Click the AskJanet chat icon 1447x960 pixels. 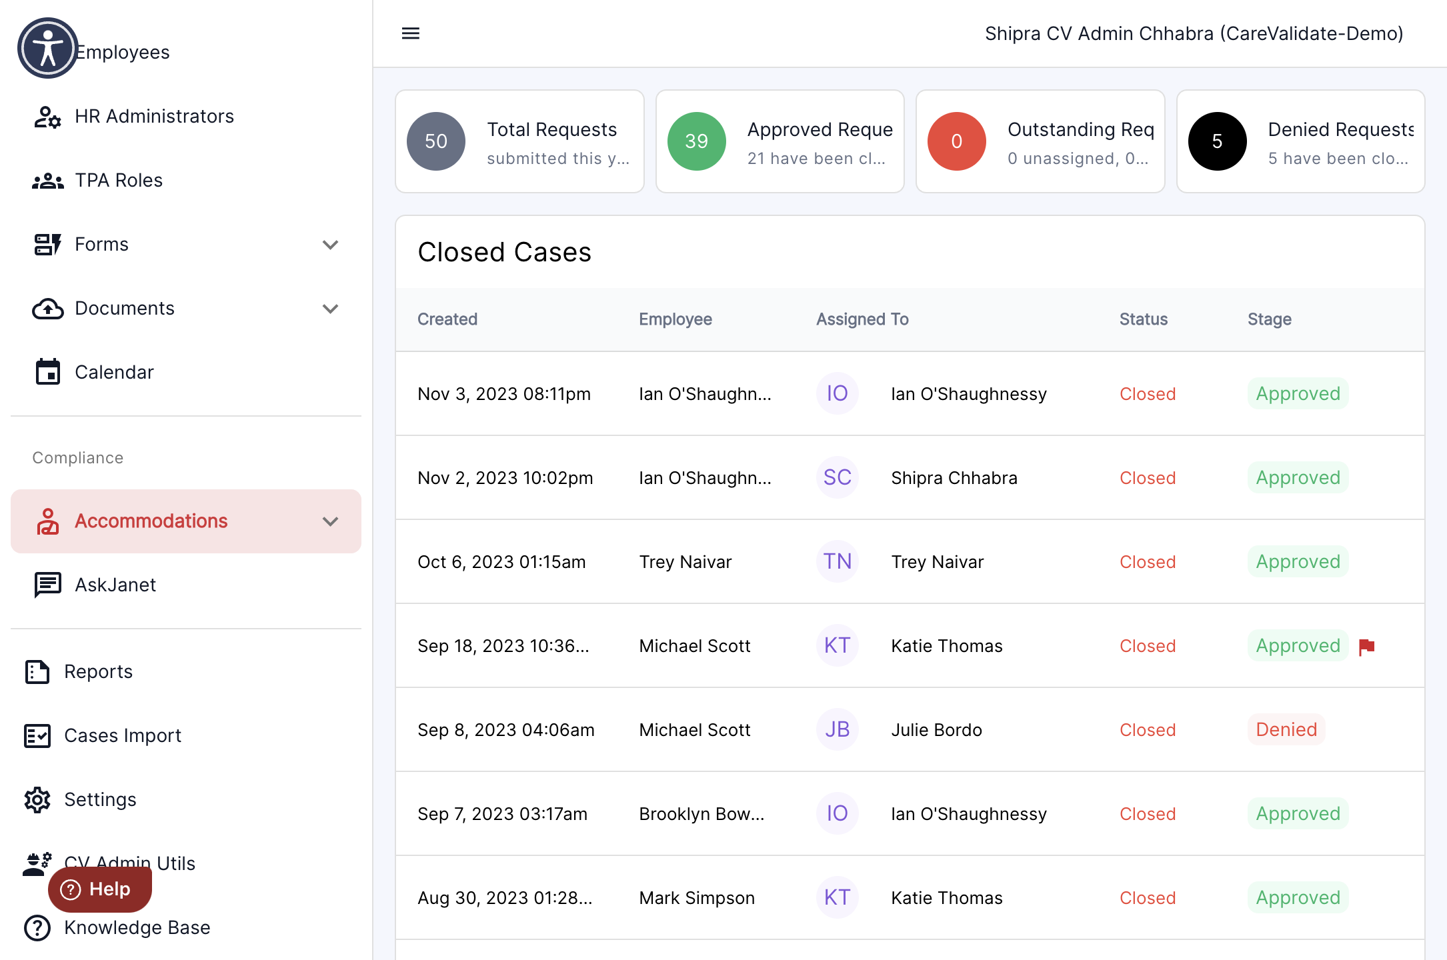pos(47,585)
